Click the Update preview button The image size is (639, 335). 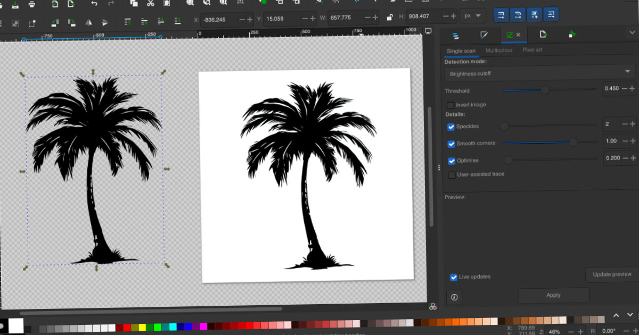612,274
